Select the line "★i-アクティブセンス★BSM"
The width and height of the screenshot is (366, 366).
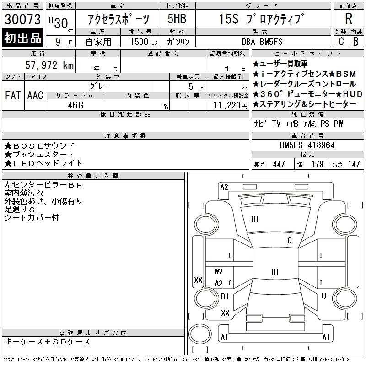point(304,74)
